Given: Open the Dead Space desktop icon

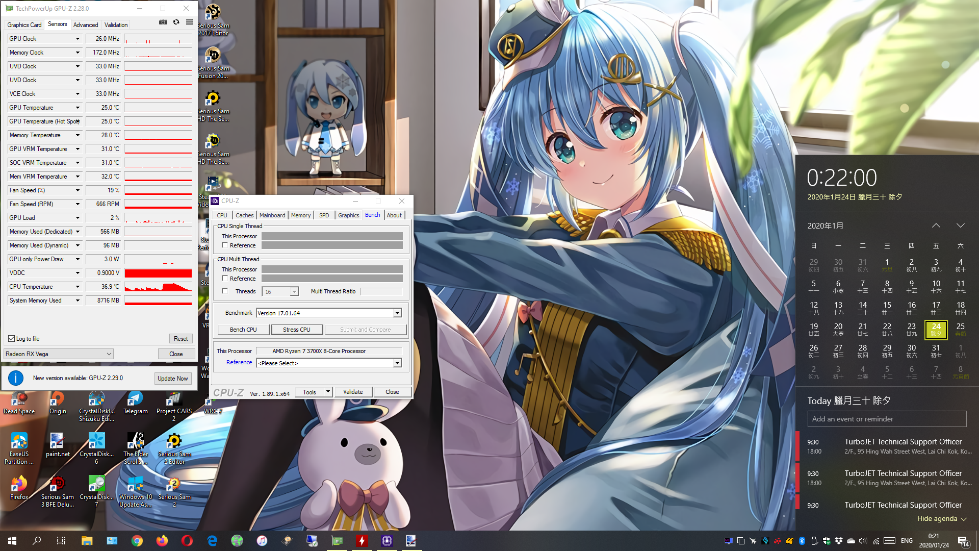Looking at the screenshot, I should click(19, 403).
